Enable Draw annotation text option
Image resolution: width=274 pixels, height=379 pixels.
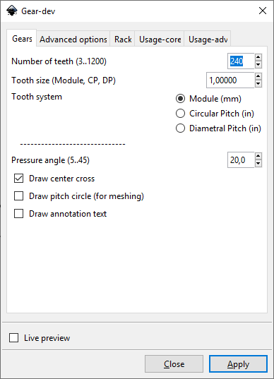pos(18,214)
